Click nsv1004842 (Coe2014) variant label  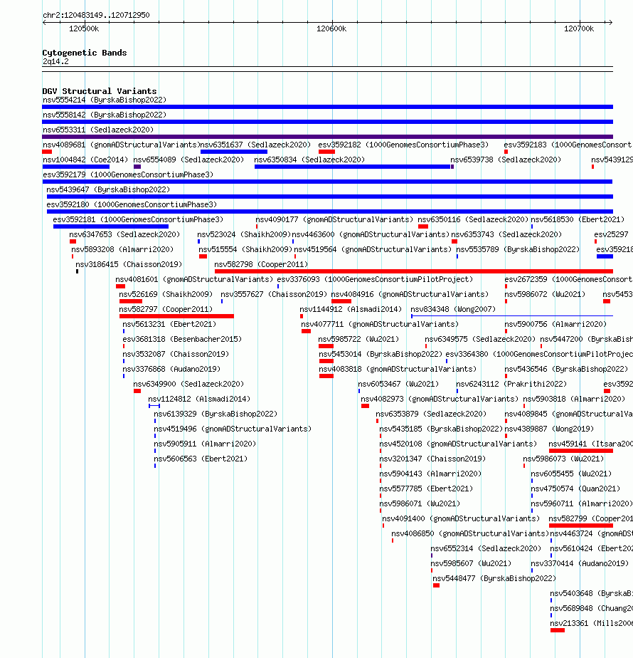[85, 160]
